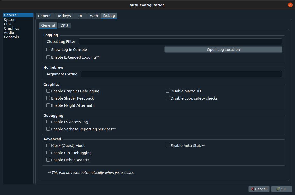
Task: Turn on Kiosk (Quest) Mode
Action: point(48,146)
